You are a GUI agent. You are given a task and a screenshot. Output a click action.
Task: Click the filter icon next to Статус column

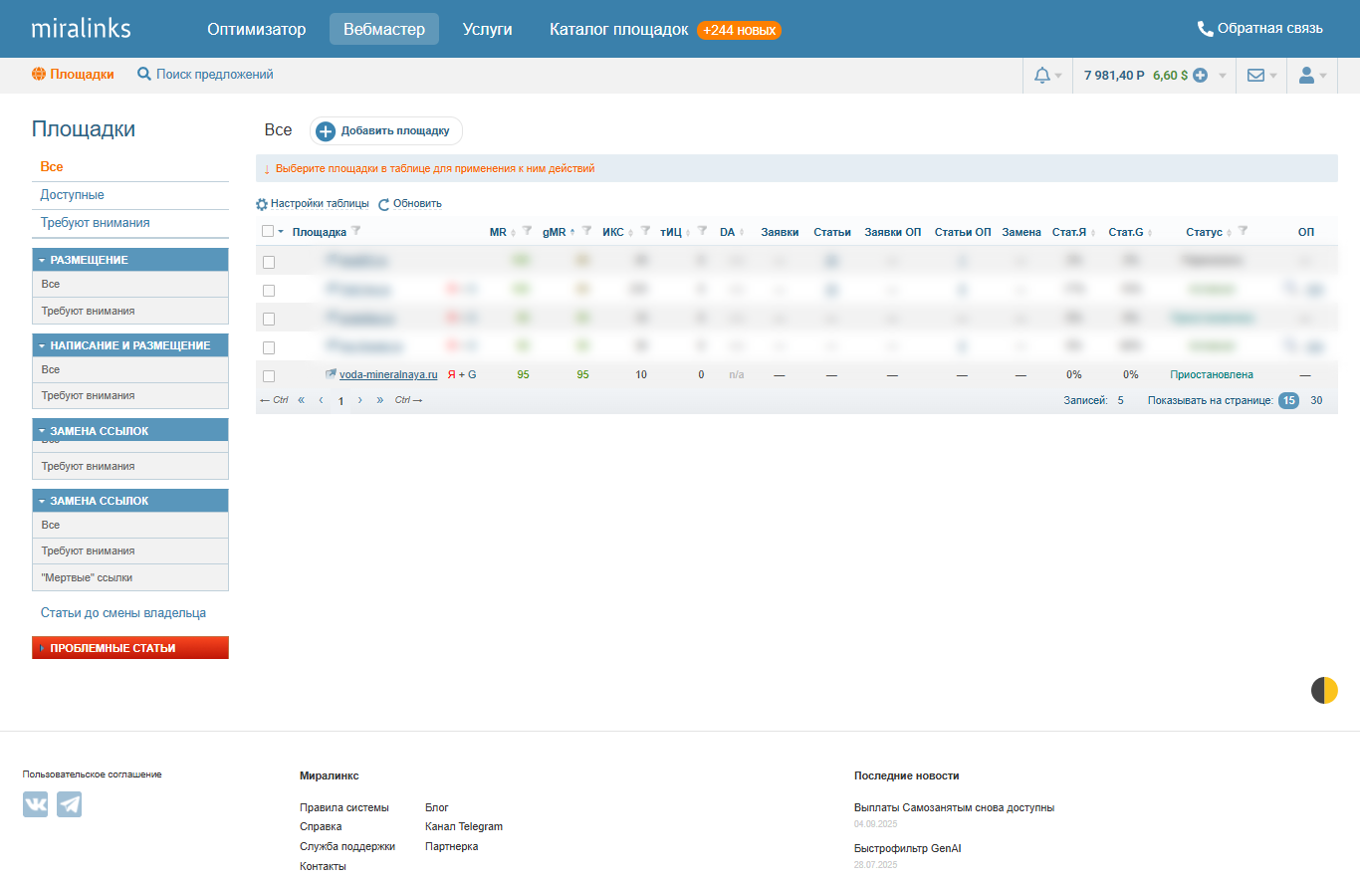click(x=1242, y=232)
